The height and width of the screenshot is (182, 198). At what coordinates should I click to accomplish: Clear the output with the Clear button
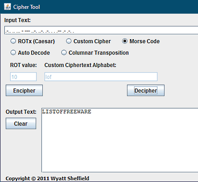click(x=21, y=124)
